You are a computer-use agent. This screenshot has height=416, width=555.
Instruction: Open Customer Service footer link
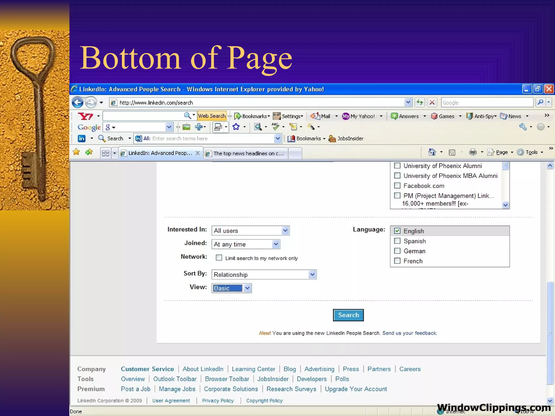pyautogui.click(x=147, y=369)
